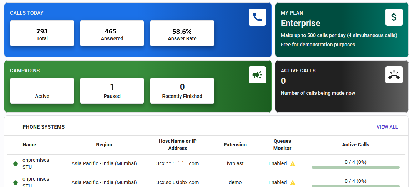Click the dollar sign icon in My Plan

394,17
